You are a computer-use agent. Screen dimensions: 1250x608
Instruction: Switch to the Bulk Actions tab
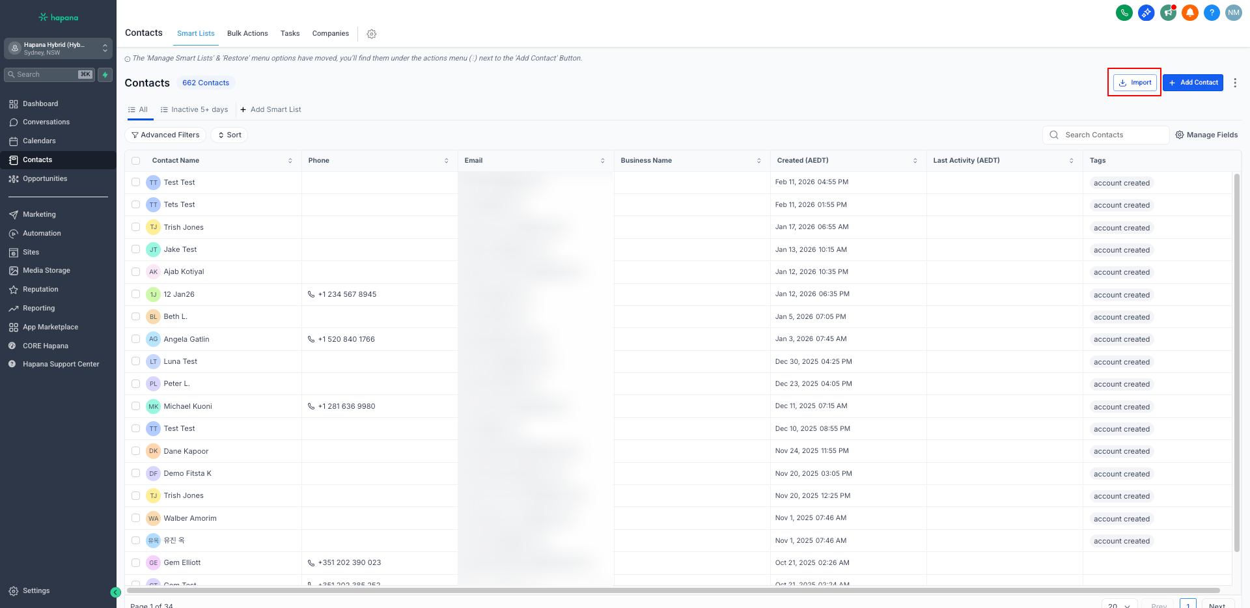(x=247, y=33)
